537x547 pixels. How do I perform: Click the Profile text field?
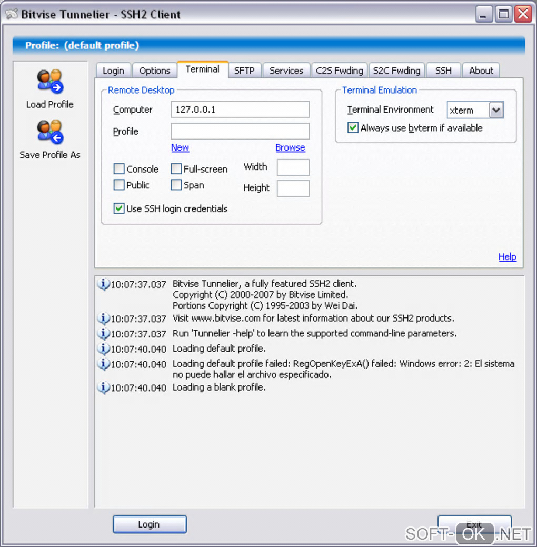tap(240, 131)
